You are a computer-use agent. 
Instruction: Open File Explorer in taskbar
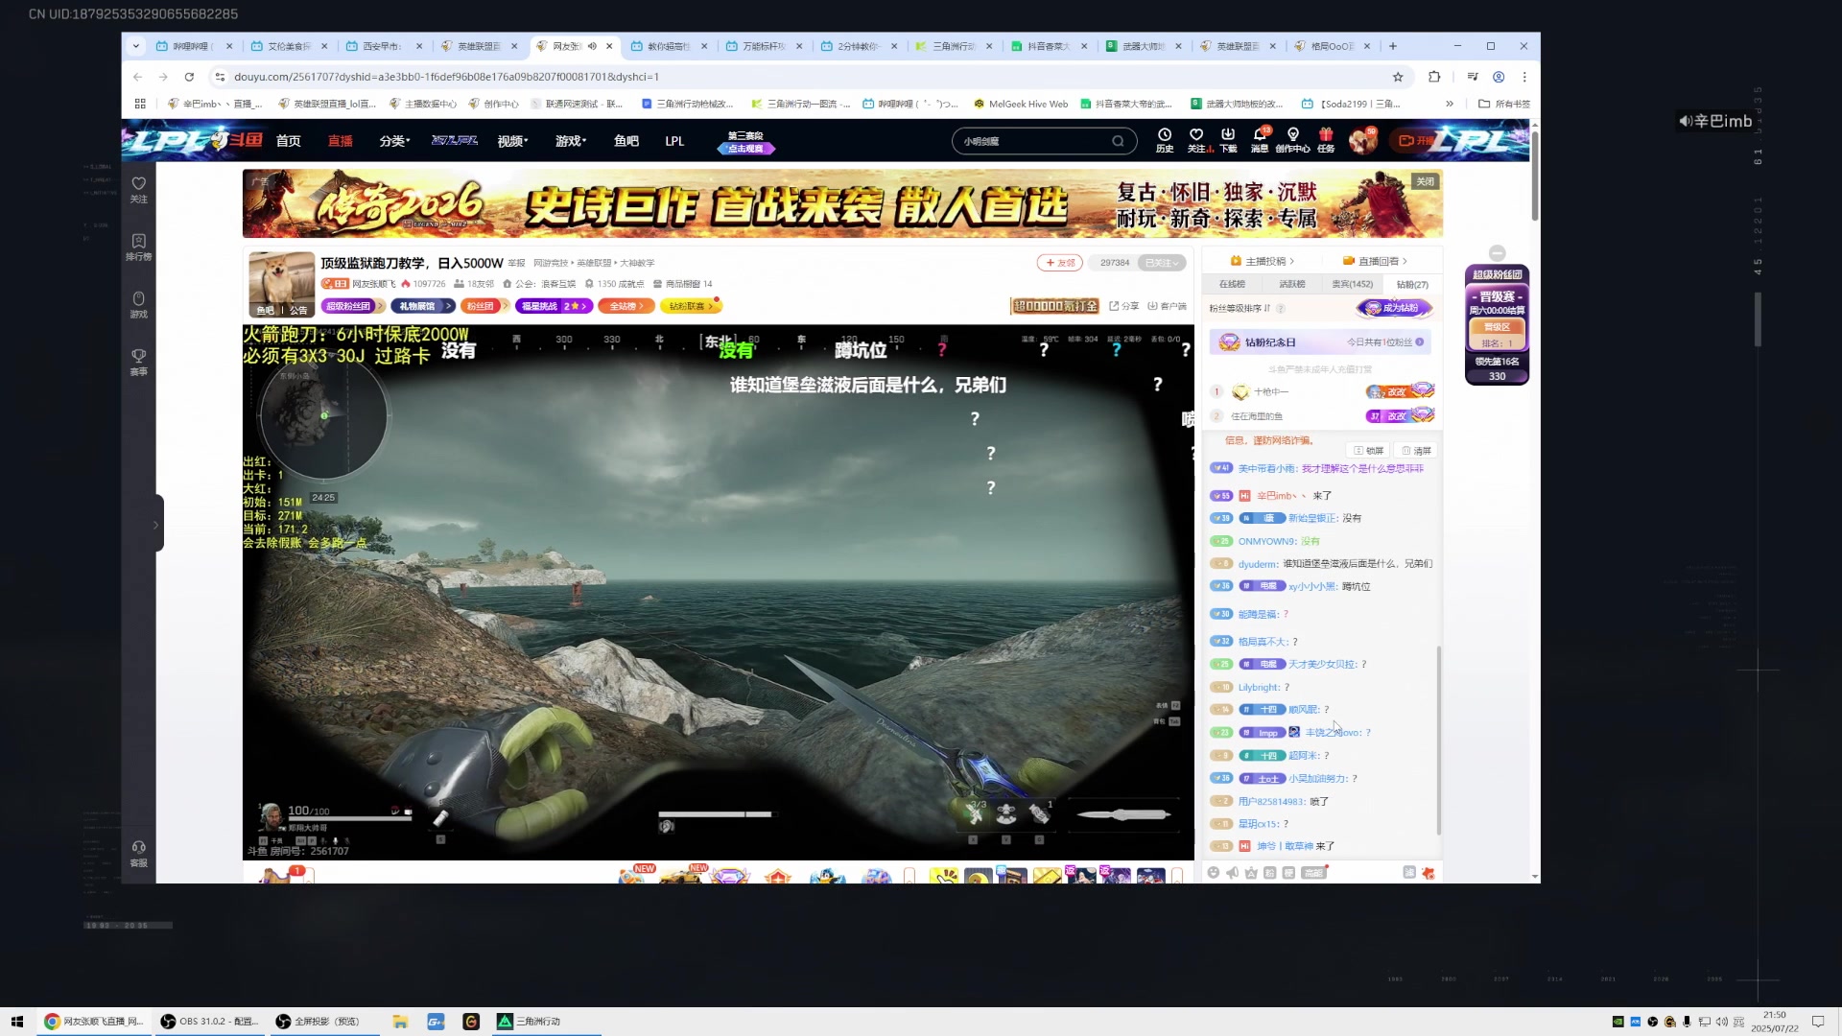click(x=400, y=1022)
